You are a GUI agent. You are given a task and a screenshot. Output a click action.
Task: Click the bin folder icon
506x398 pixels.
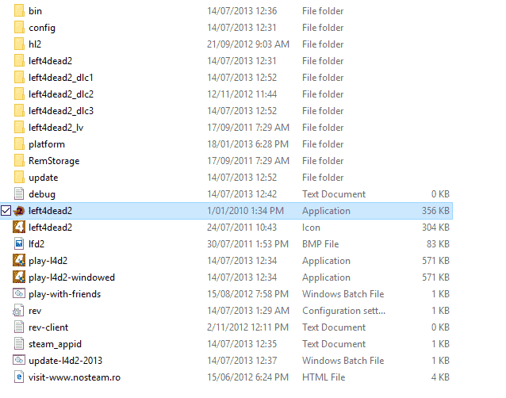coord(19,10)
